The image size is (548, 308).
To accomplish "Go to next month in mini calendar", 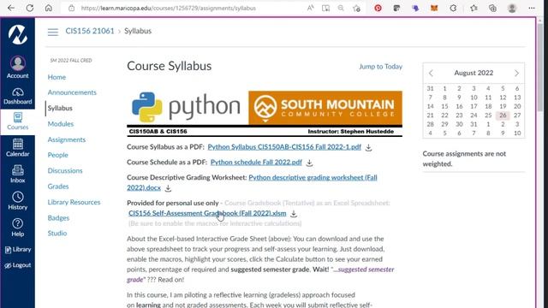I will tap(516, 73).
